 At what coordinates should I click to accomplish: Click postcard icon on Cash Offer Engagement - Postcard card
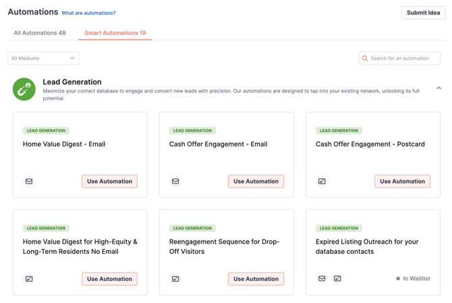pyautogui.click(x=322, y=182)
